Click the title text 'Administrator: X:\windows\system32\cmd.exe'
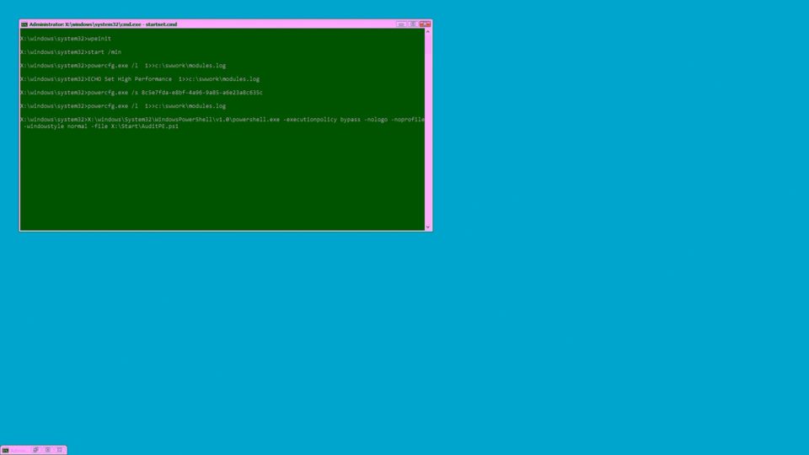 click(85, 24)
